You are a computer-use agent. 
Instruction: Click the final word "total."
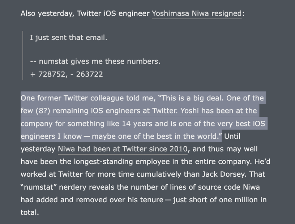tap(30, 212)
